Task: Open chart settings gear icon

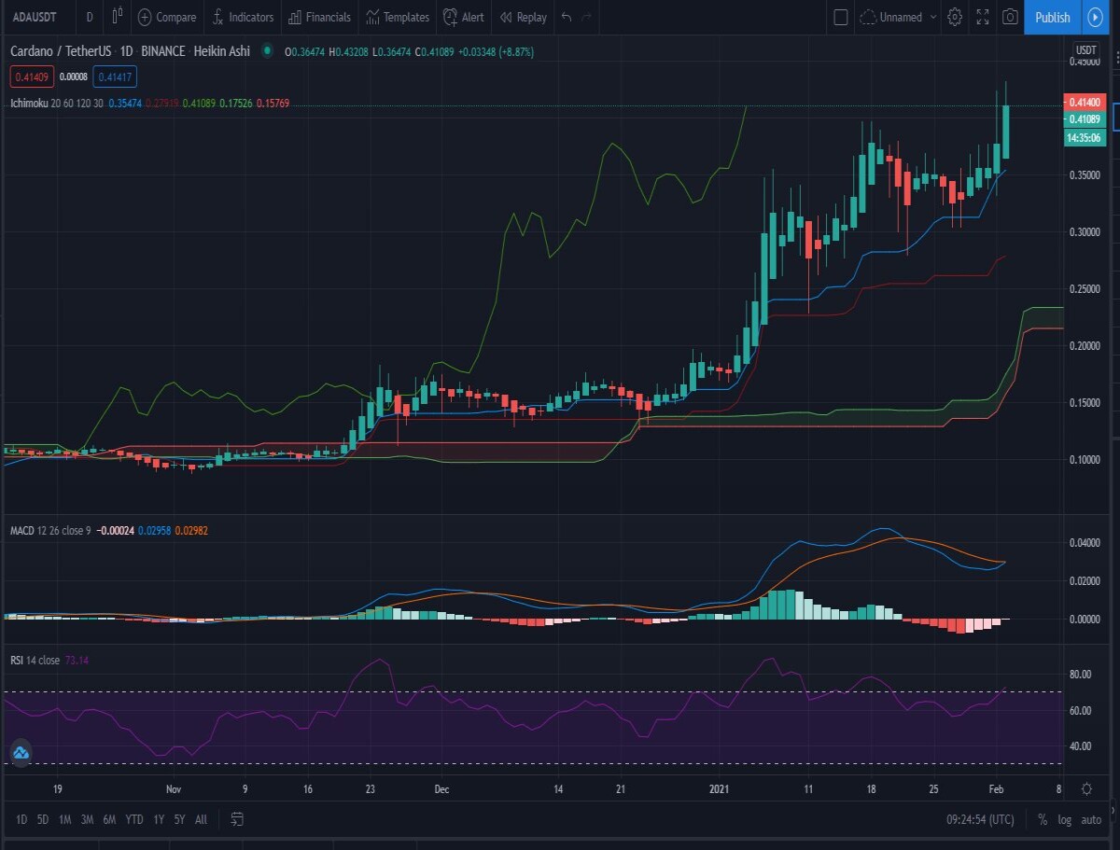Action: 955,17
